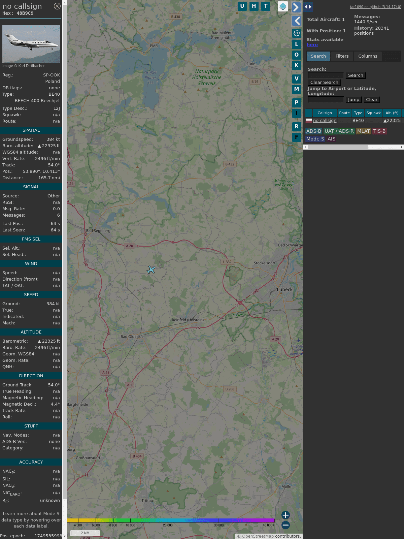Open the SP-OOK registration link

point(52,75)
